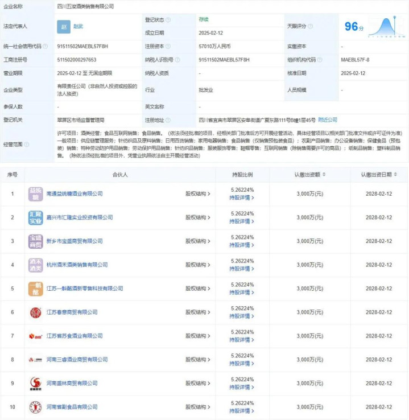Screen dimensions: 409x420
Task: Open 持股详情 in row 10
Action: click(242, 411)
